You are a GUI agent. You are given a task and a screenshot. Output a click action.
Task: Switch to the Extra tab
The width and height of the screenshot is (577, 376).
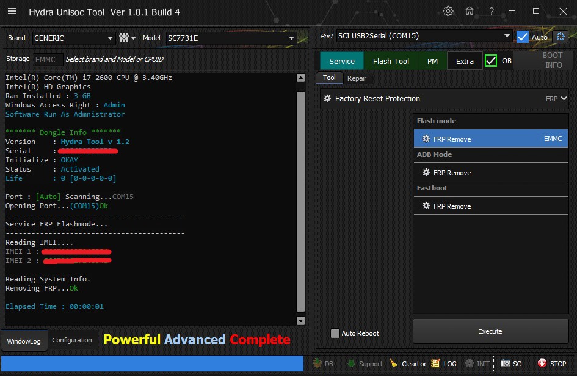(465, 61)
